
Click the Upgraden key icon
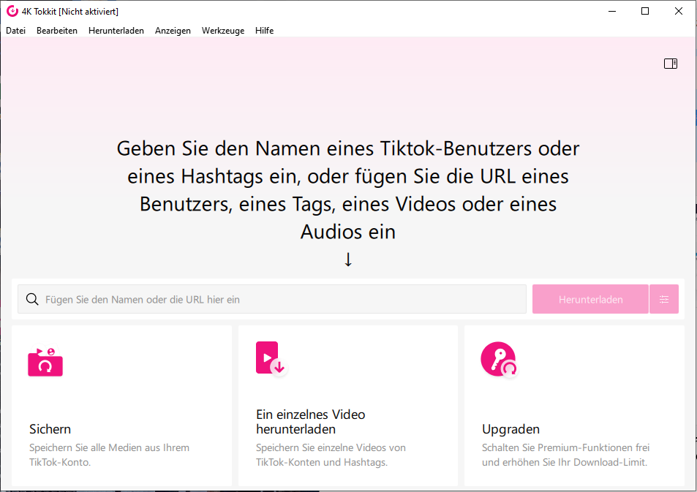[x=500, y=359]
